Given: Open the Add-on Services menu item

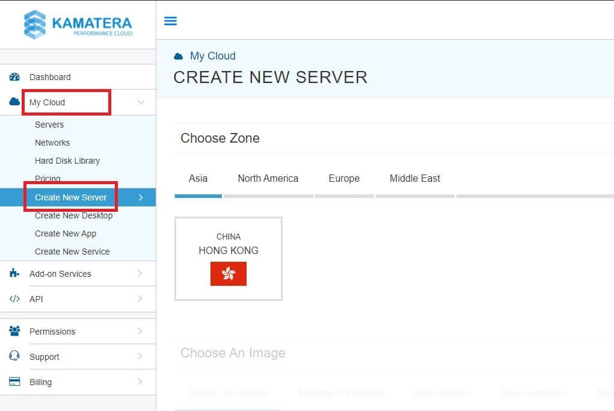Looking at the screenshot, I should click(78, 273).
